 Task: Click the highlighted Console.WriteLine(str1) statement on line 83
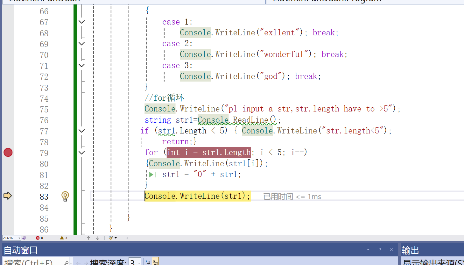197,196
